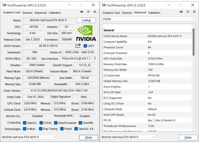Click the Shaders value 7680 Unified
This screenshot has height=143, width=199.
37,65
